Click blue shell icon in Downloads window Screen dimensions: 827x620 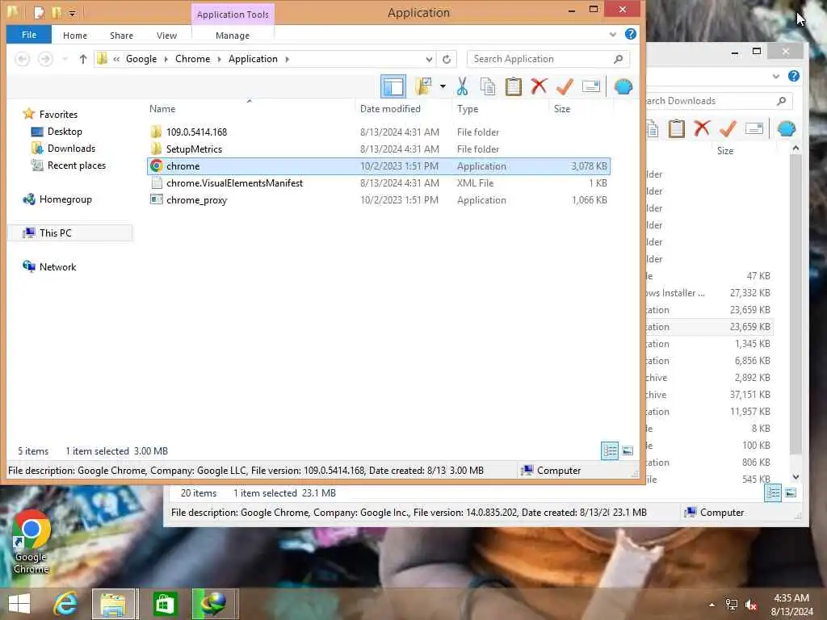click(786, 128)
